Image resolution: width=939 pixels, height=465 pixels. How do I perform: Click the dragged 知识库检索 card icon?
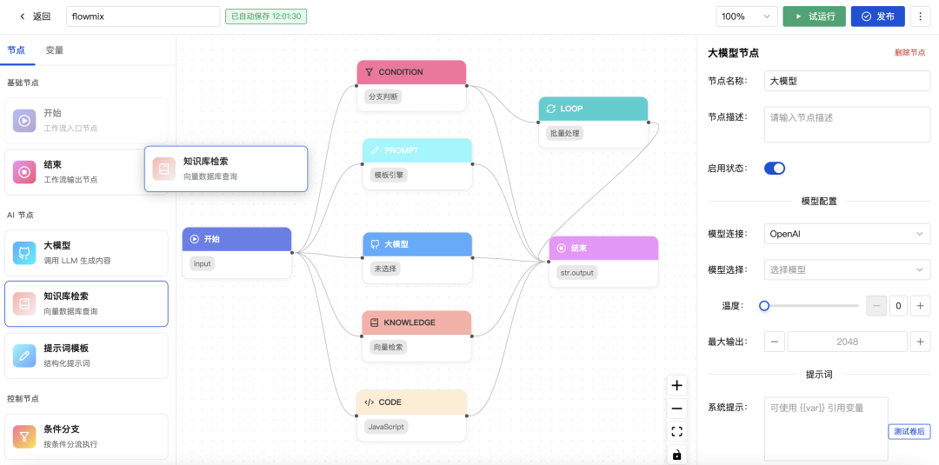pos(164,169)
